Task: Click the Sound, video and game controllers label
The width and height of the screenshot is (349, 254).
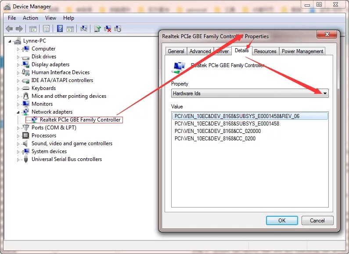Action: (72, 143)
